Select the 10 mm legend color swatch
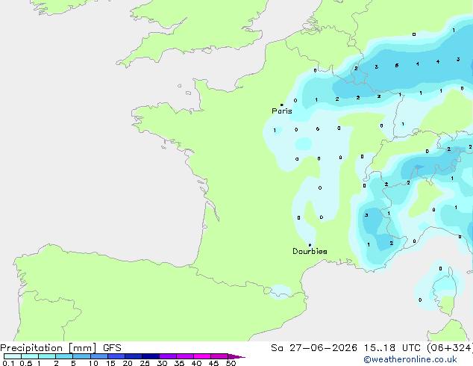 coord(98,356)
